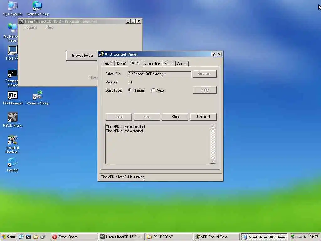The height and width of the screenshot is (241, 321).
Task: Click the log scrollbar down arrow
Action: [213, 161]
